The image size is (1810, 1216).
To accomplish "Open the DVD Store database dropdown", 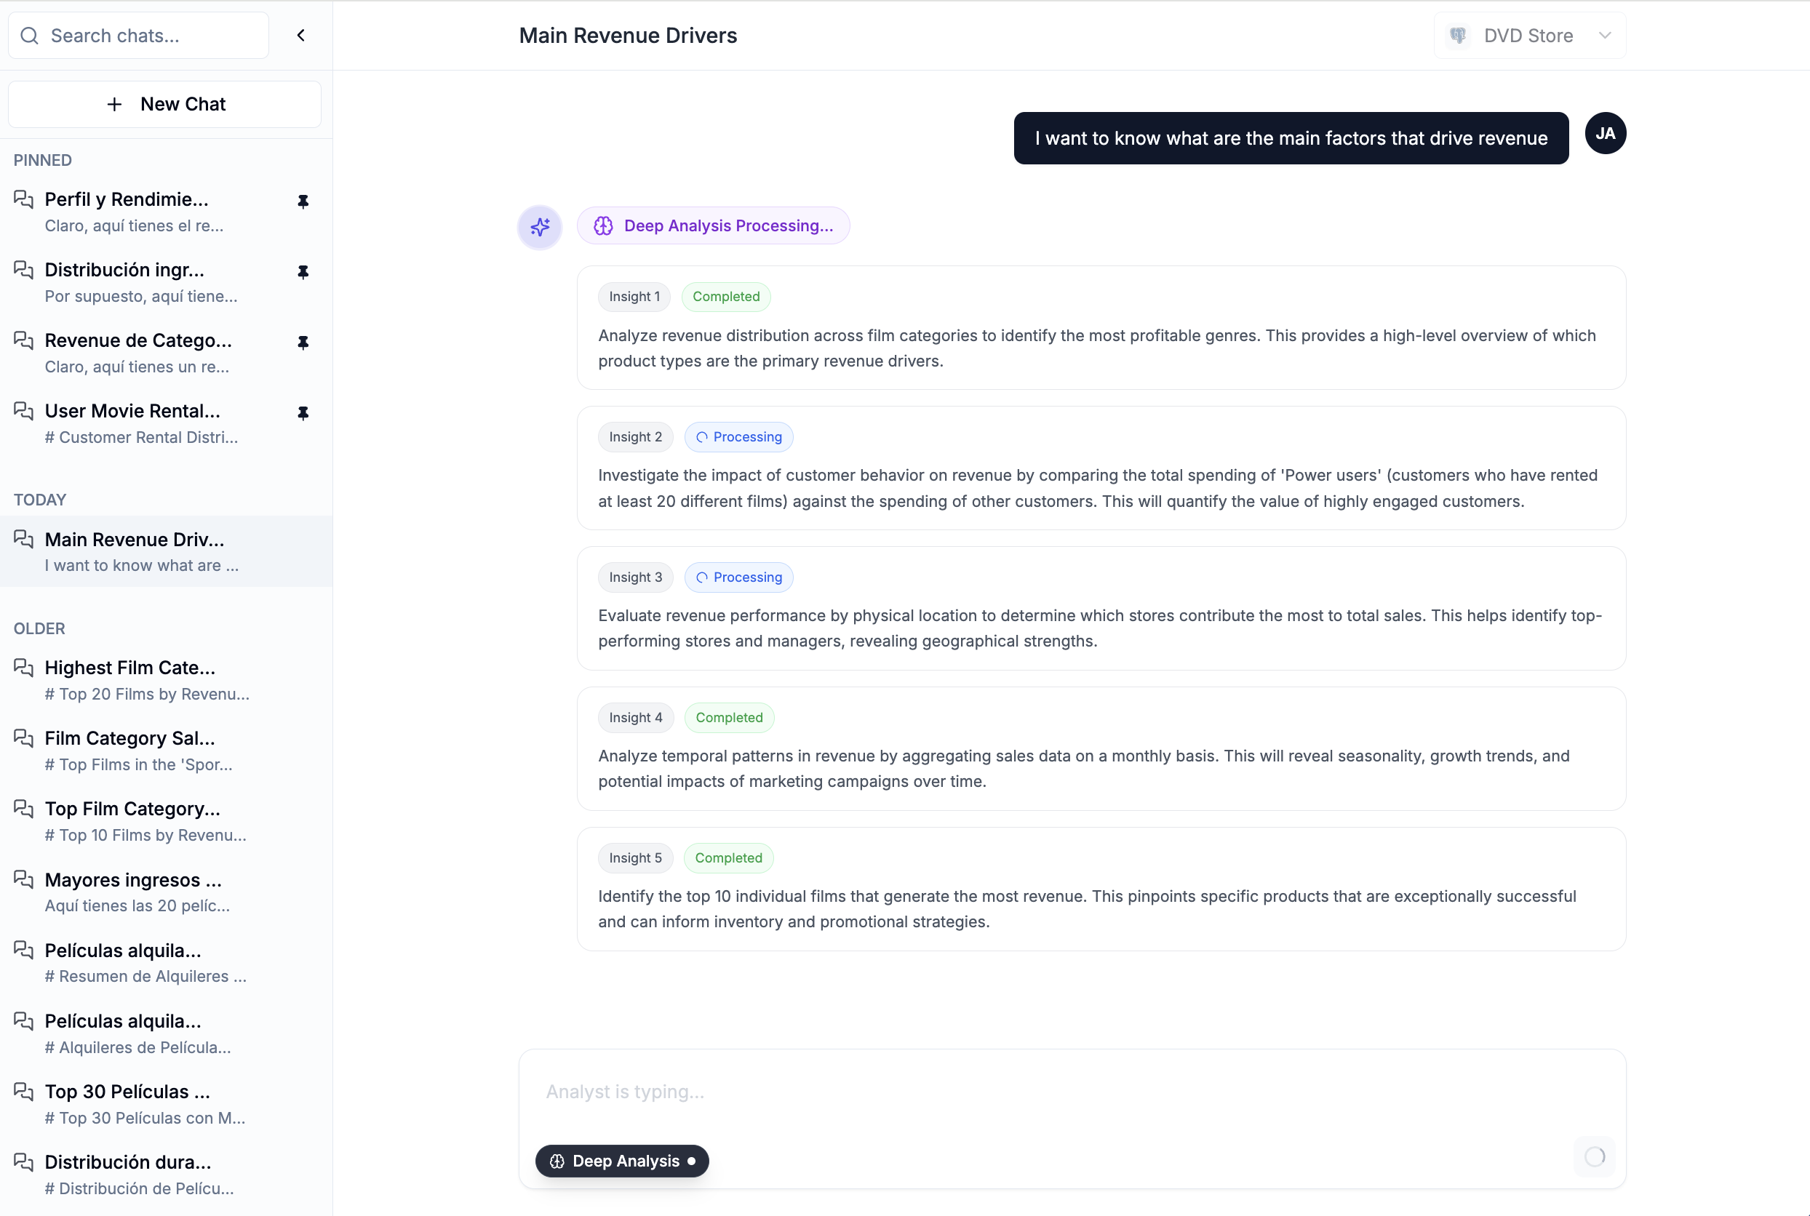I will click(1529, 36).
